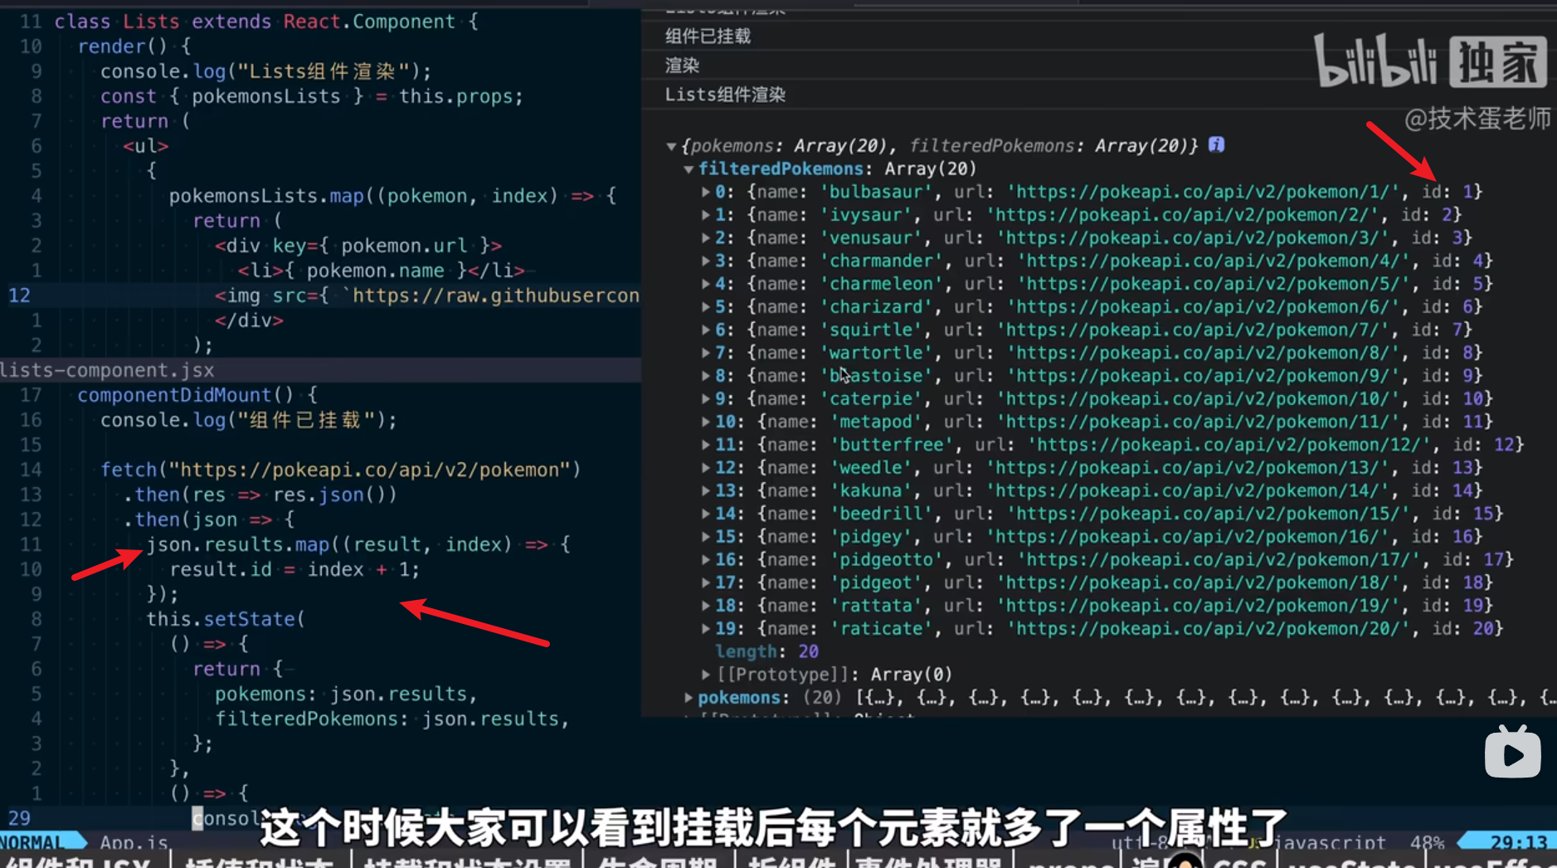Click the lists-component.jsx file name bar
Image resolution: width=1557 pixels, height=868 pixels.
320,370
